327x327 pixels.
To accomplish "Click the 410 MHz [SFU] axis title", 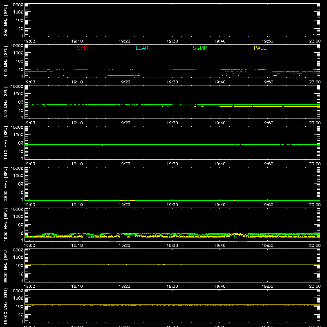I will (x=5, y=61).
